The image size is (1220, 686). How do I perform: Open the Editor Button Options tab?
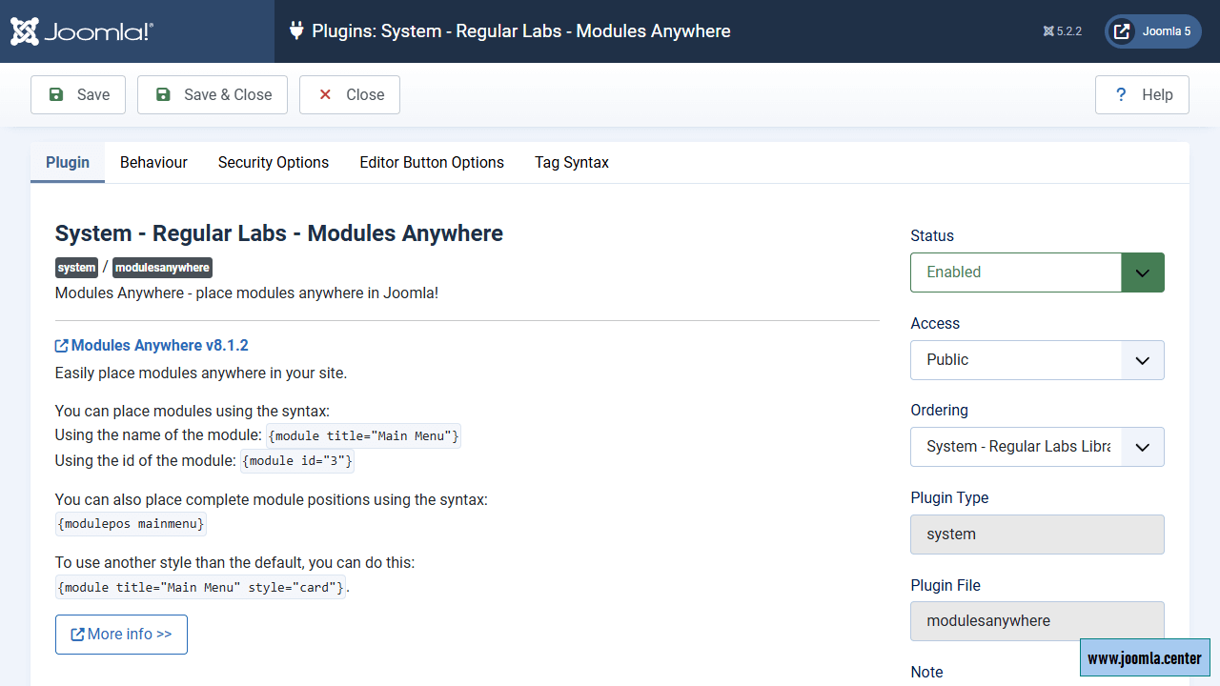(x=432, y=163)
